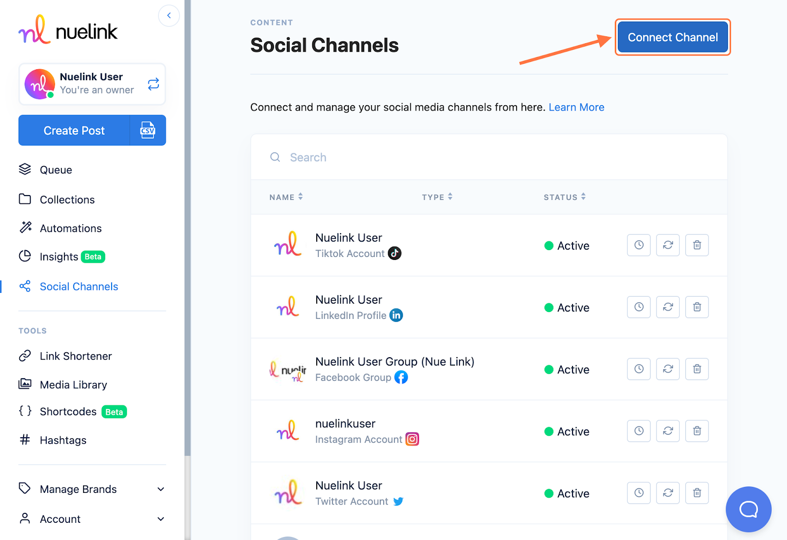Click the Twitter bird icon
The image size is (787, 540).
click(398, 501)
